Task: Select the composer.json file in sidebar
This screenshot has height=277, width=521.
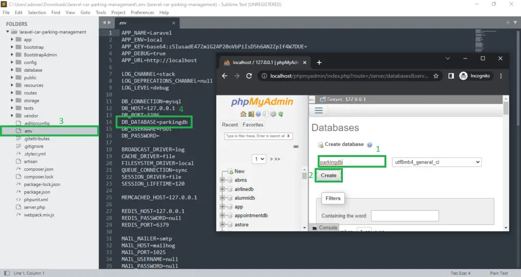Action: pyautogui.click(x=38, y=169)
